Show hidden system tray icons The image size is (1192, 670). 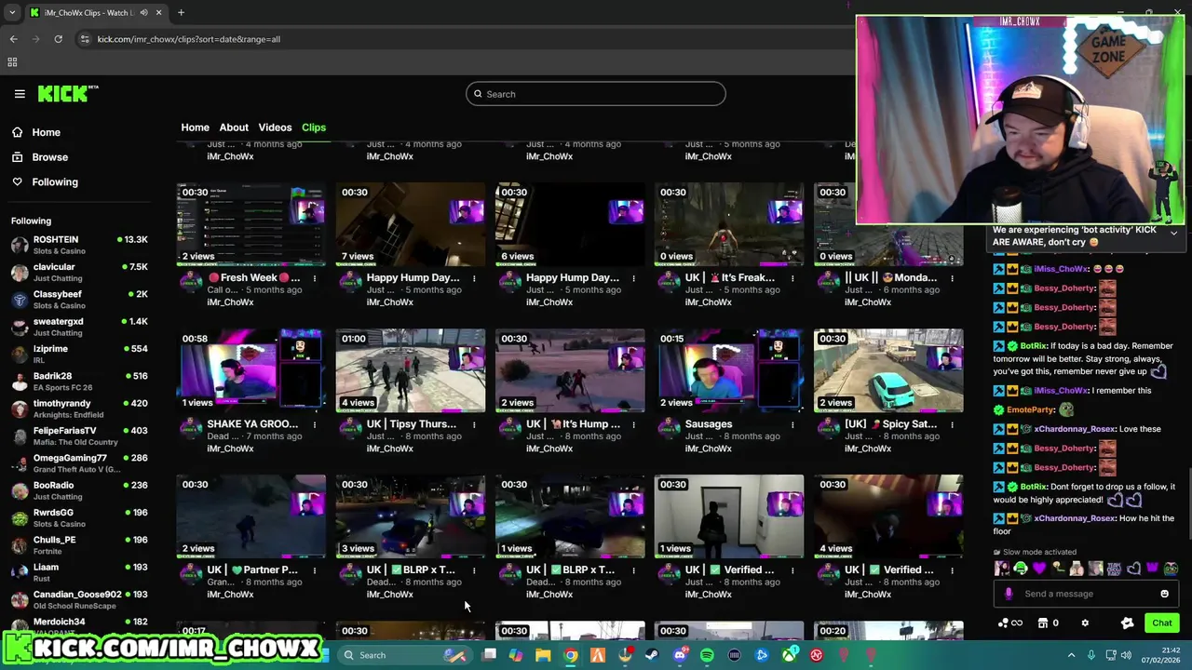[x=1071, y=655]
